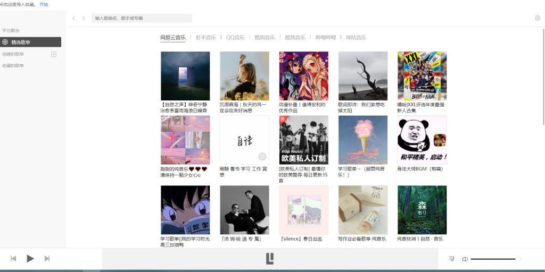Open settings via the gear icon
Screen dimensions: 545x272
coord(538,18)
